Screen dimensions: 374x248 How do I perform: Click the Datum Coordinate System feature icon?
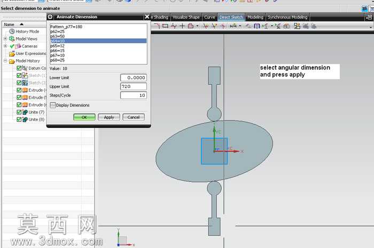click(x=25, y=68)
